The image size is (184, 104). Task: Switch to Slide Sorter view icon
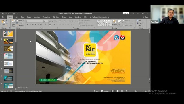pyautogui.click(x=118, y=91)
